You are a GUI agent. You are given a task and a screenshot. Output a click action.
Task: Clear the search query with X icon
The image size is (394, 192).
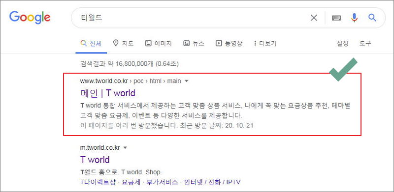coord(314,18)
